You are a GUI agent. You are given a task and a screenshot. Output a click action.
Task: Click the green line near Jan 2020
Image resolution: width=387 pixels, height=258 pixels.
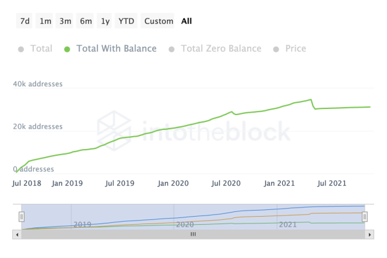click(173, 127)
